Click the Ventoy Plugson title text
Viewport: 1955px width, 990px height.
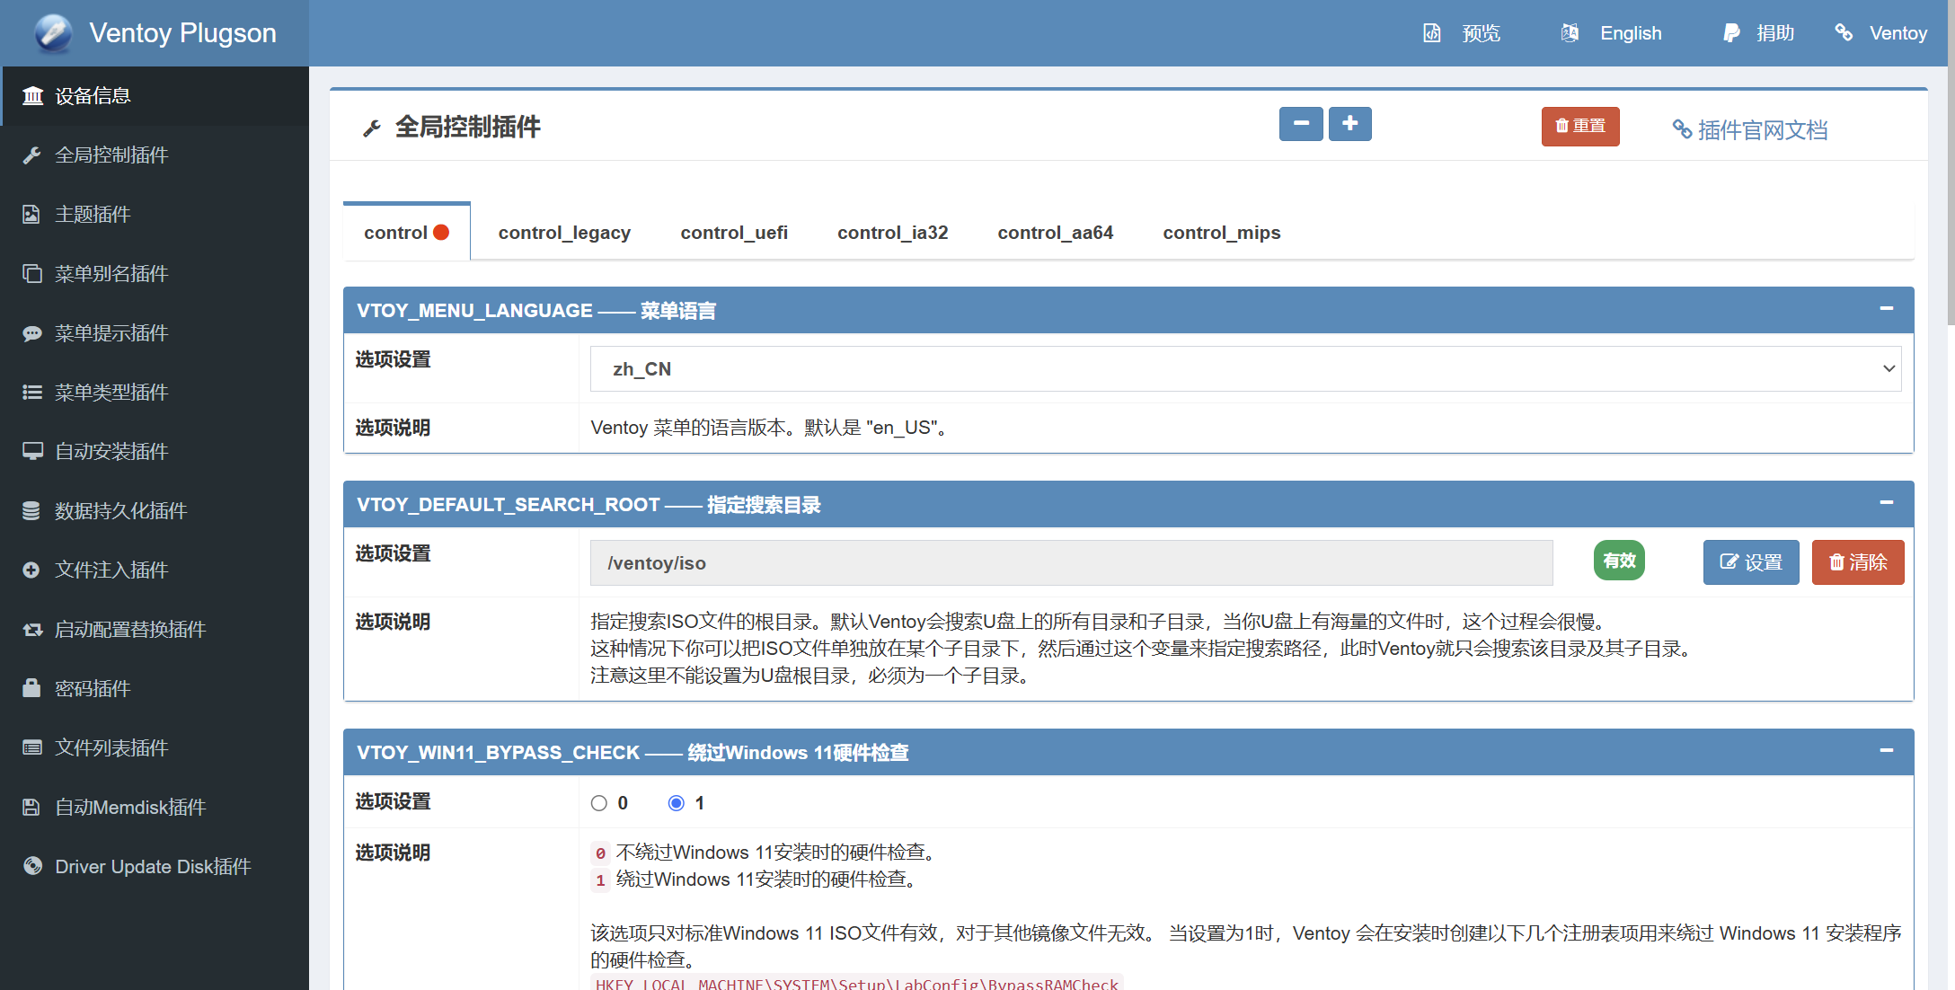[x=182, y=33]
